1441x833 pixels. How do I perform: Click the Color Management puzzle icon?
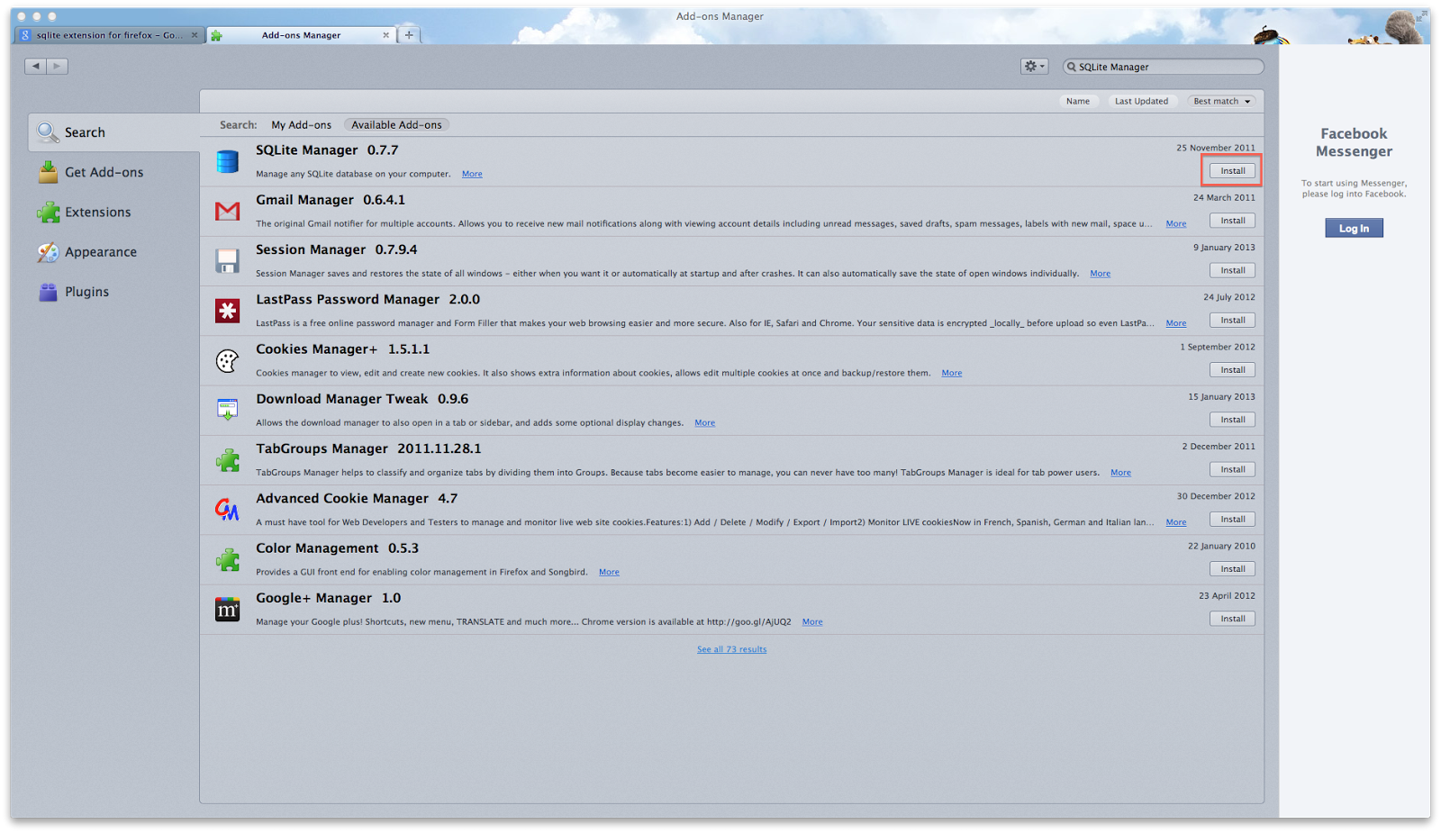(x=227, y=559)
